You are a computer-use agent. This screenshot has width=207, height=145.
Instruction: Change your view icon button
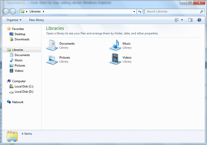pos(177,20)
